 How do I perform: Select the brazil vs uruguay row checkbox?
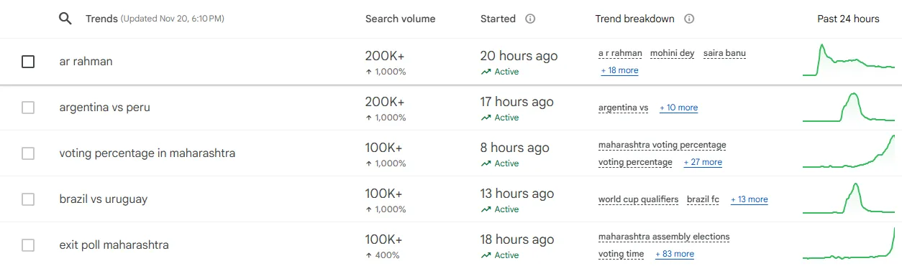(28, 199)
